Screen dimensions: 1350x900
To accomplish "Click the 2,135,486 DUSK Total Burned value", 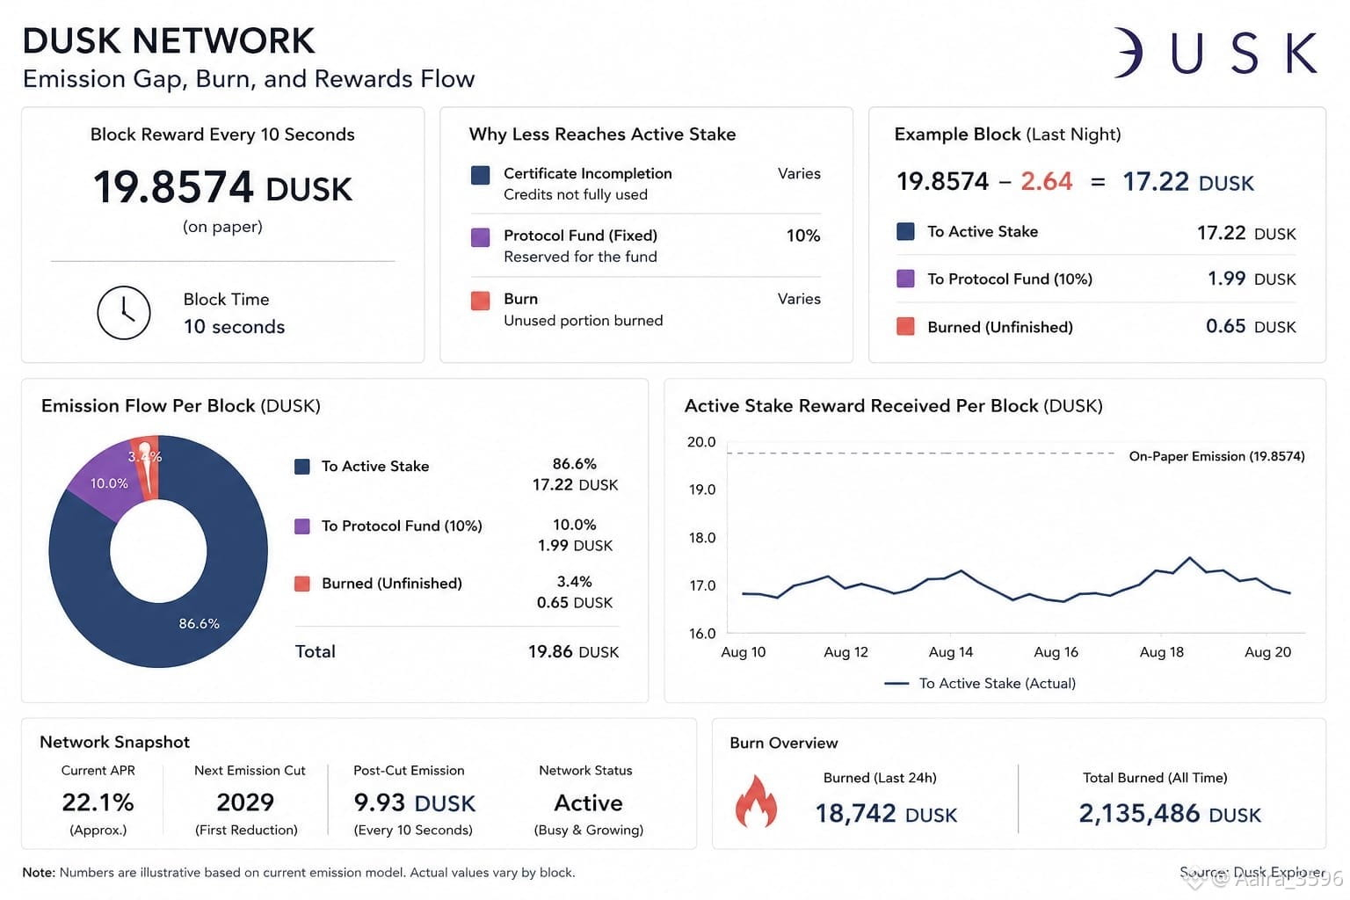I will click(1170, 814).
